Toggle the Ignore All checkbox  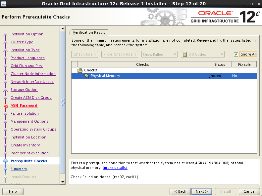(236, 54)
